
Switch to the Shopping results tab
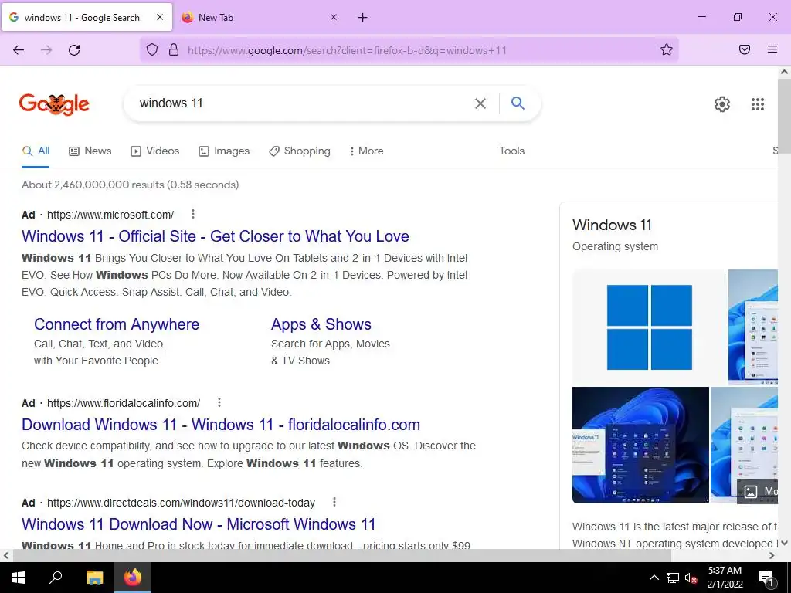point(300,151)
